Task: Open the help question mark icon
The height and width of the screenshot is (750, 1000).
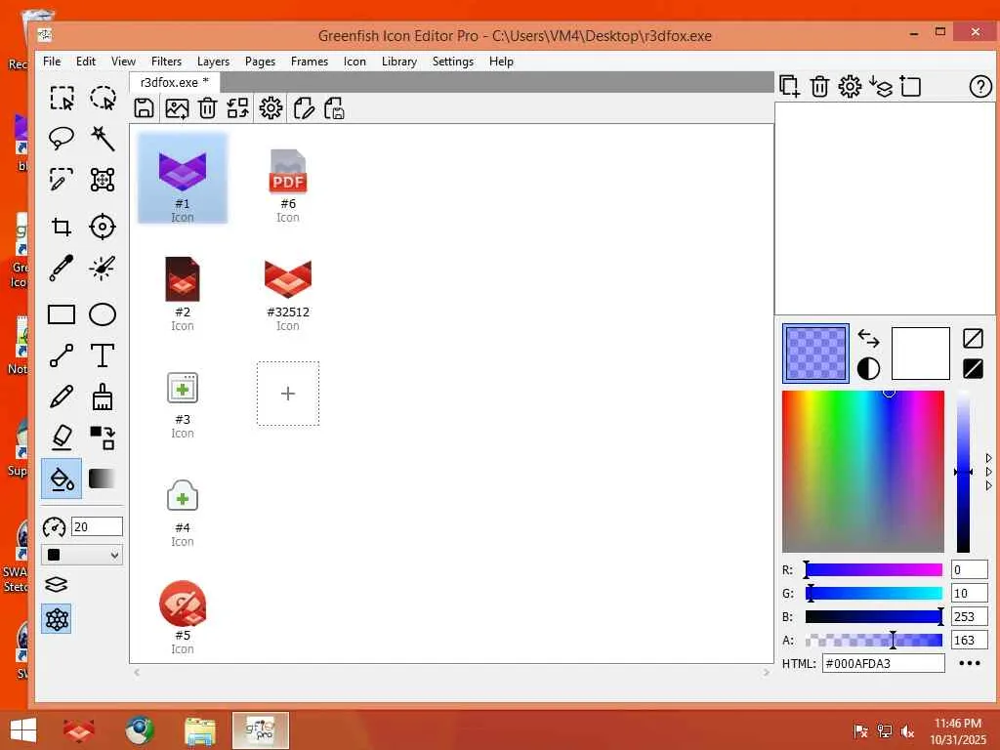Action: [x=980, y=86]
